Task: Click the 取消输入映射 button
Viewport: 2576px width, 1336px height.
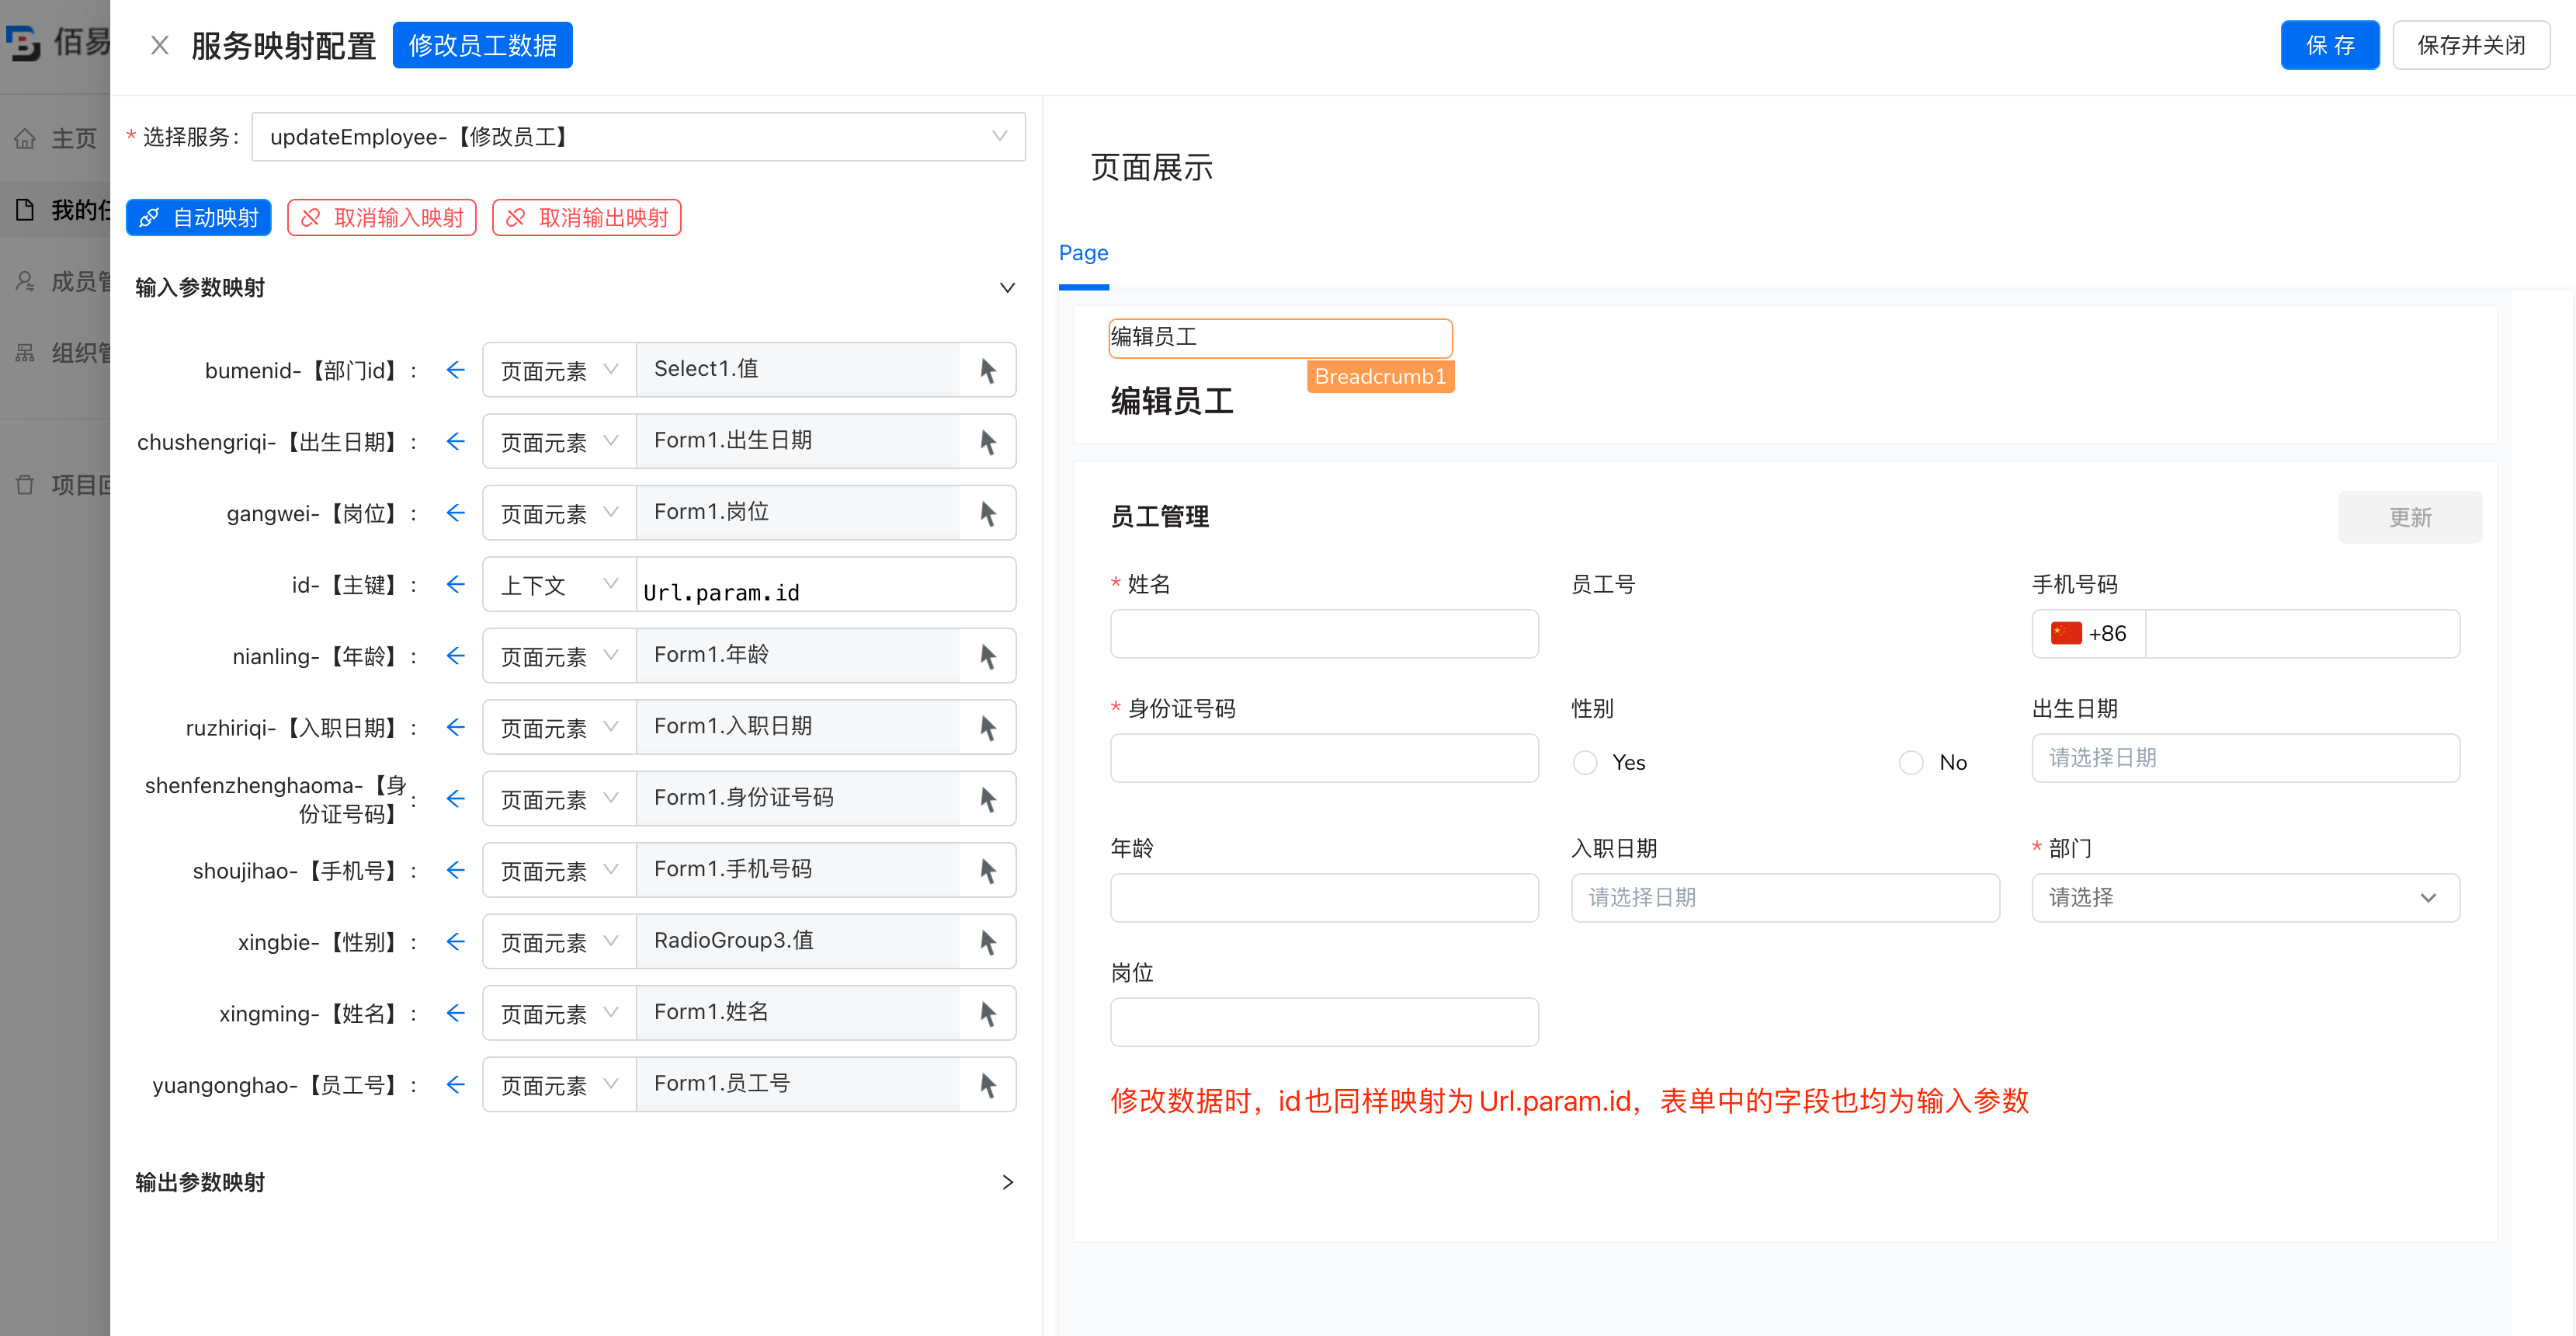Action: [x=382, y=218]
